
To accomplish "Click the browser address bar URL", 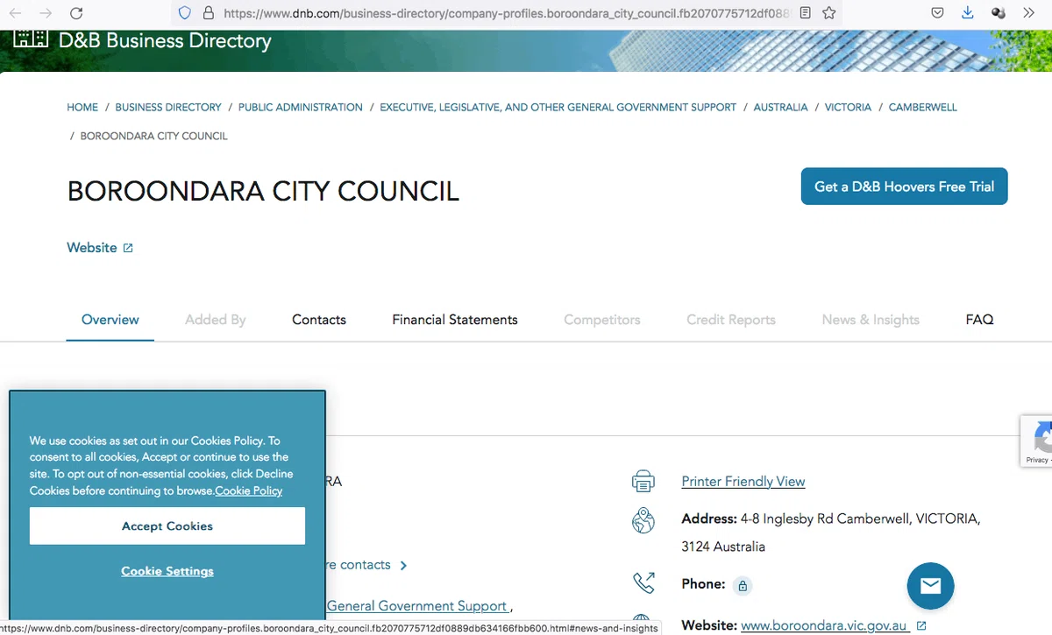I will 507,13.
